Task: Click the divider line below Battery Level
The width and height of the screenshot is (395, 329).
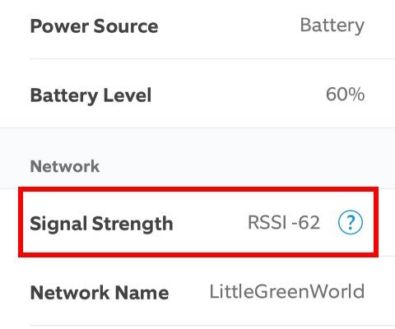Action: tap(197, 127)
